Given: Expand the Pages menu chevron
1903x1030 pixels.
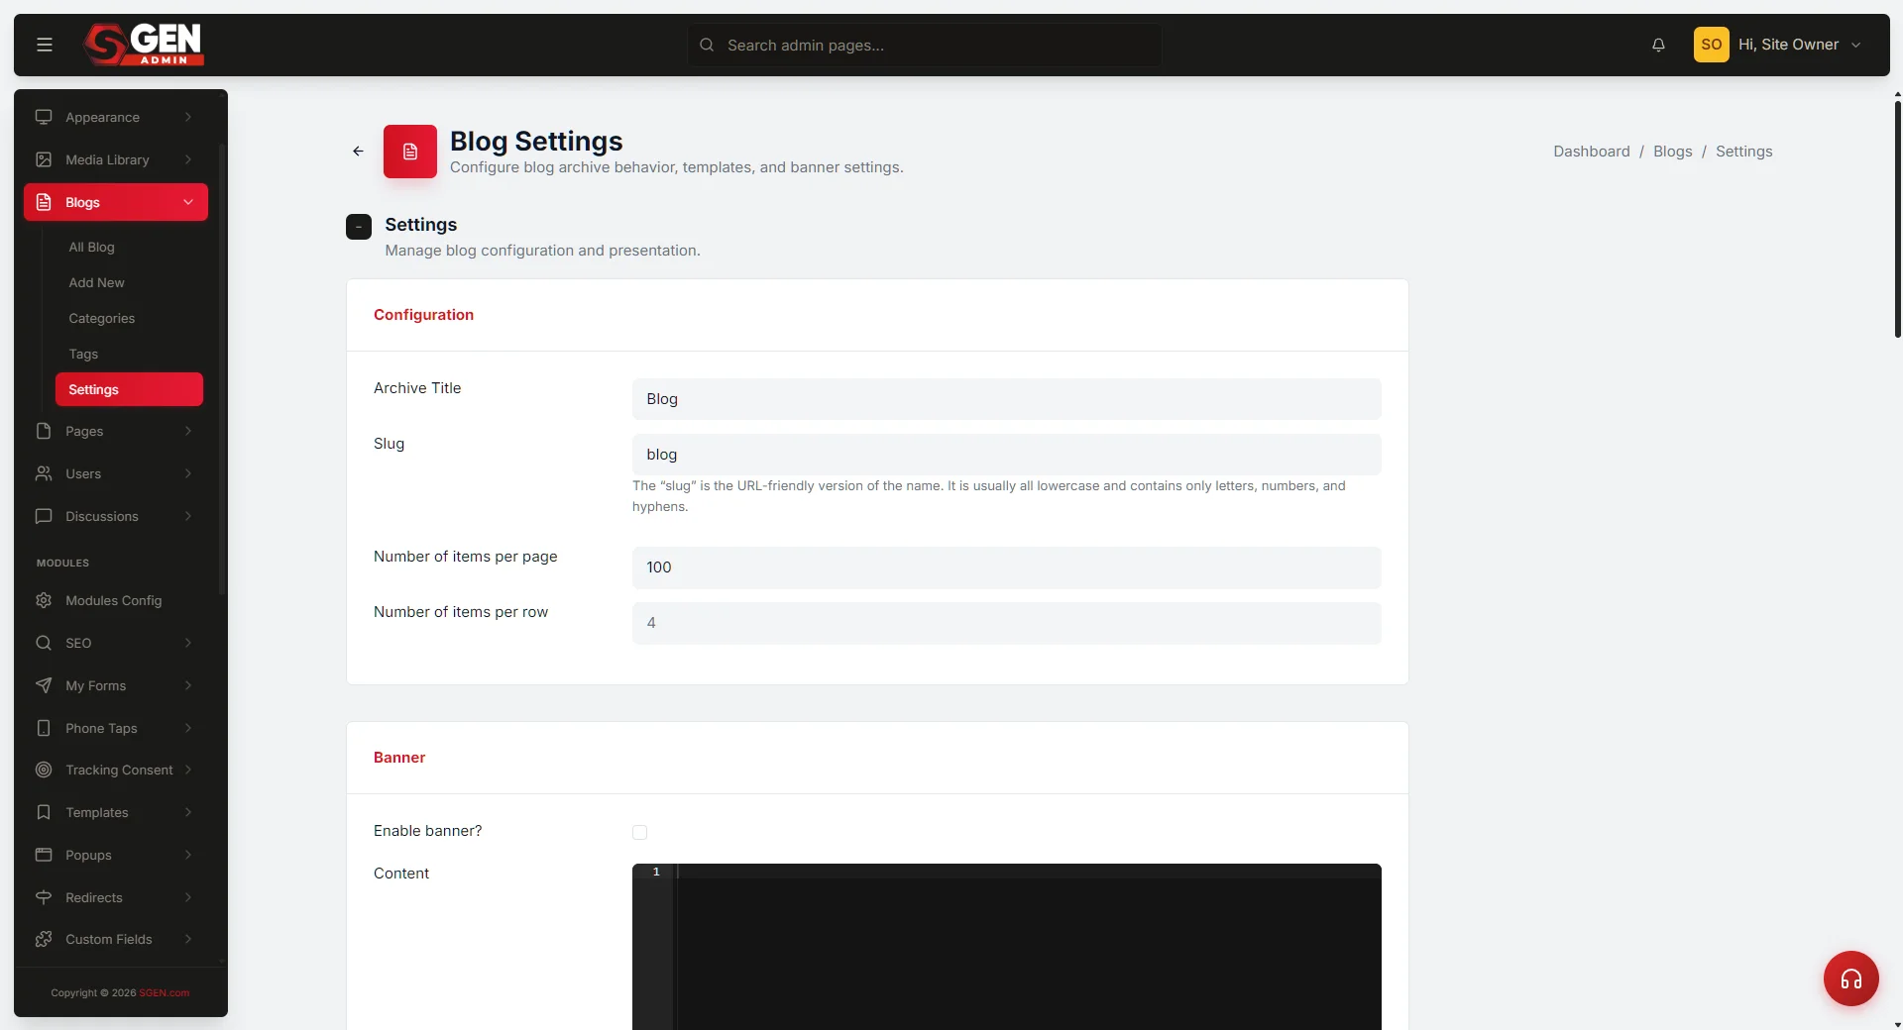Looking at the screenshot, I should [x=188, y=431].
